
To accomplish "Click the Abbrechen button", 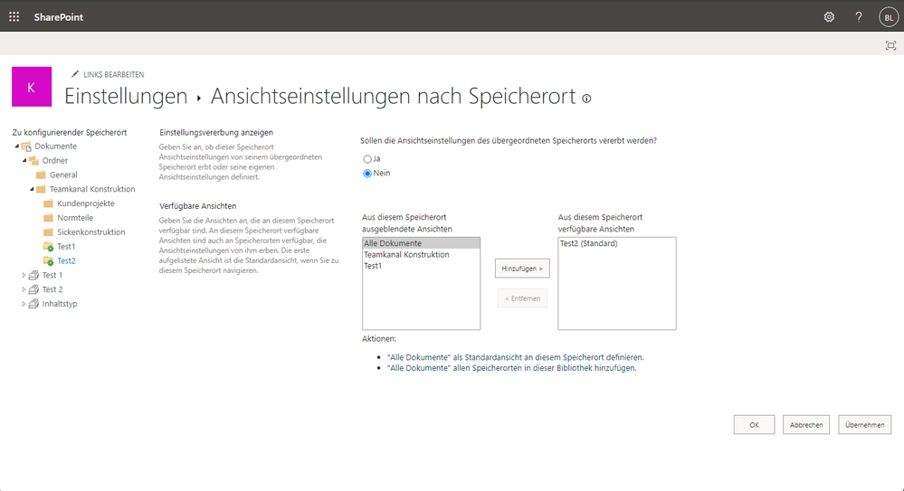I will (x=806, y=425).
